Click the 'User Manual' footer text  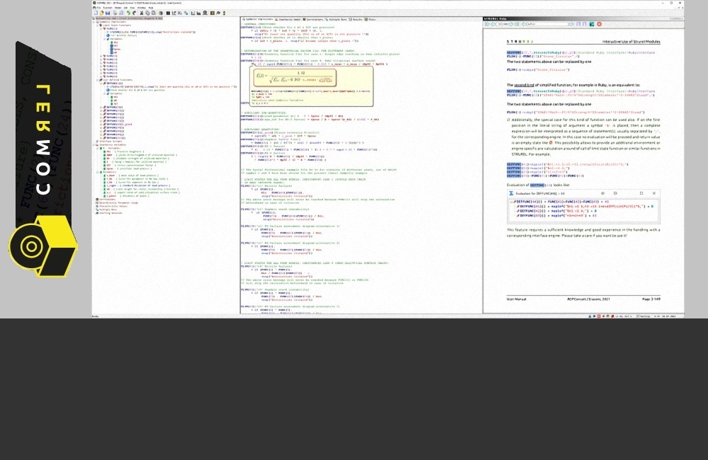click(516, 299)
